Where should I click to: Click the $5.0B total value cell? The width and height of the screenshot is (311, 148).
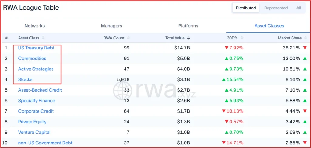click(183, 59)
